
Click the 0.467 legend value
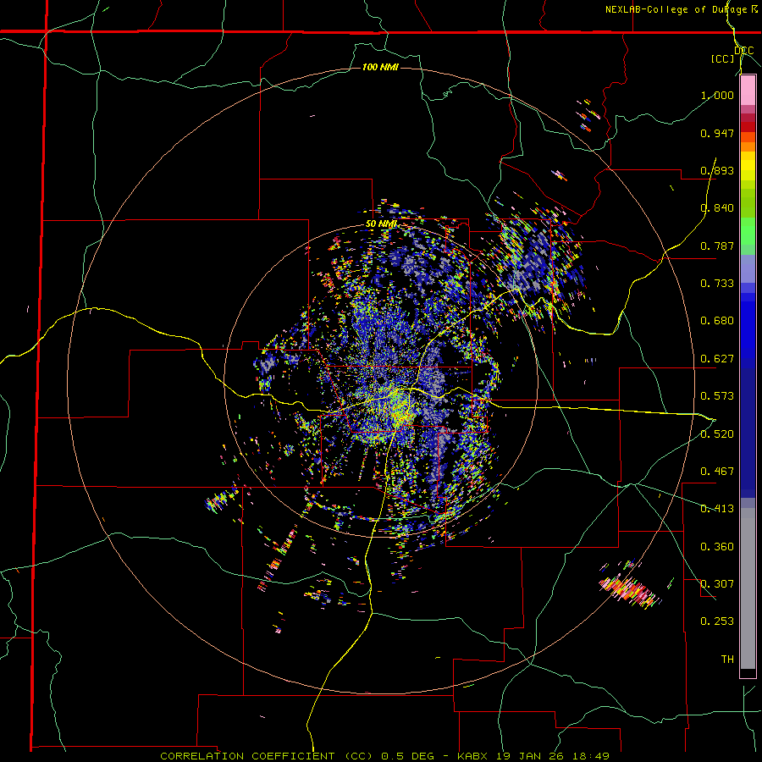tap(717, 472)
